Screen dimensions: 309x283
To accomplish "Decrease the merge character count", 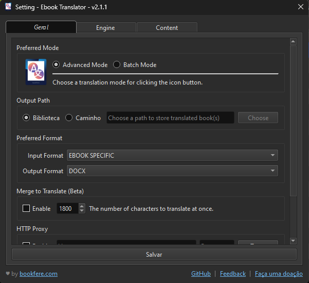I will coord(82,211).
